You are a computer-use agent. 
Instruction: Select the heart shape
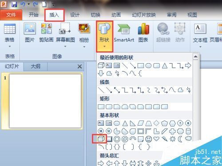tap(156, 139)
